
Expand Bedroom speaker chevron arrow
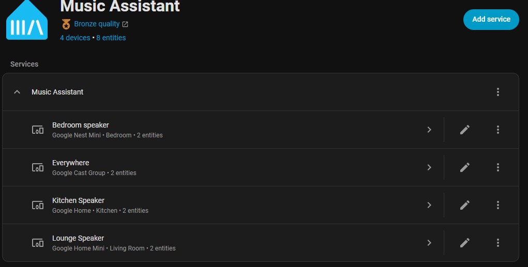point(429,130)
